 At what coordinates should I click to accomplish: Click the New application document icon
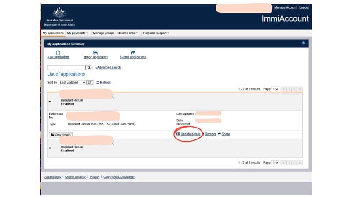(x=58, y=52)
